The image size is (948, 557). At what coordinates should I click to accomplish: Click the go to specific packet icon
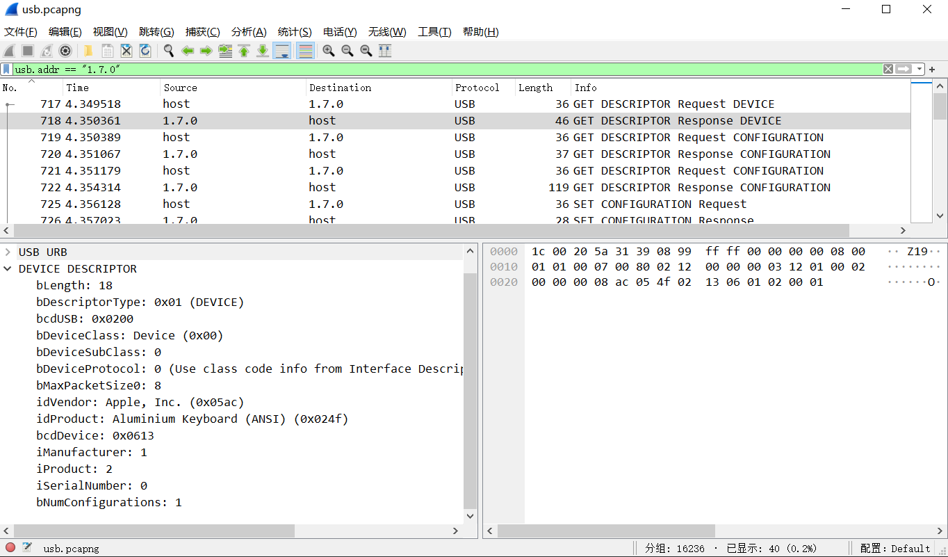coord(225,51)
